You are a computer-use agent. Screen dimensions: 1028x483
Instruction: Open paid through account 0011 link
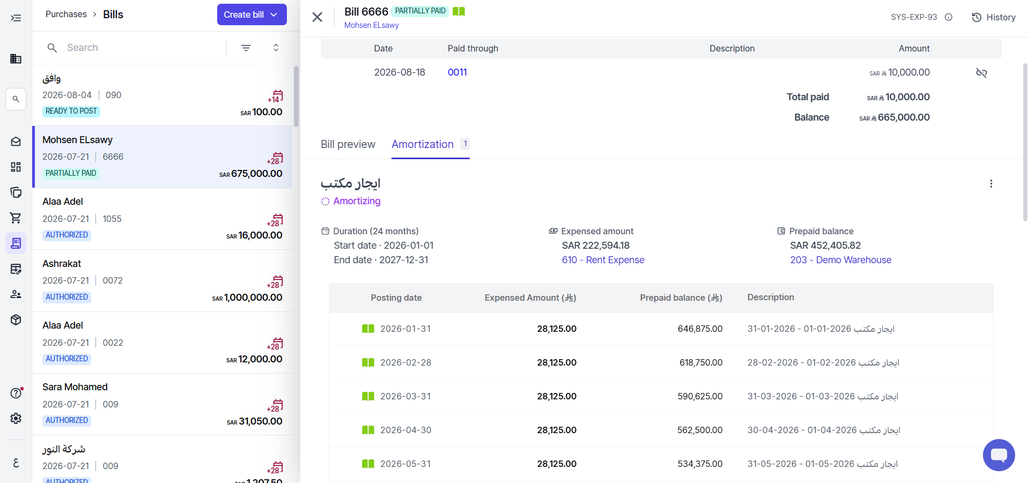tap(457, 72)
